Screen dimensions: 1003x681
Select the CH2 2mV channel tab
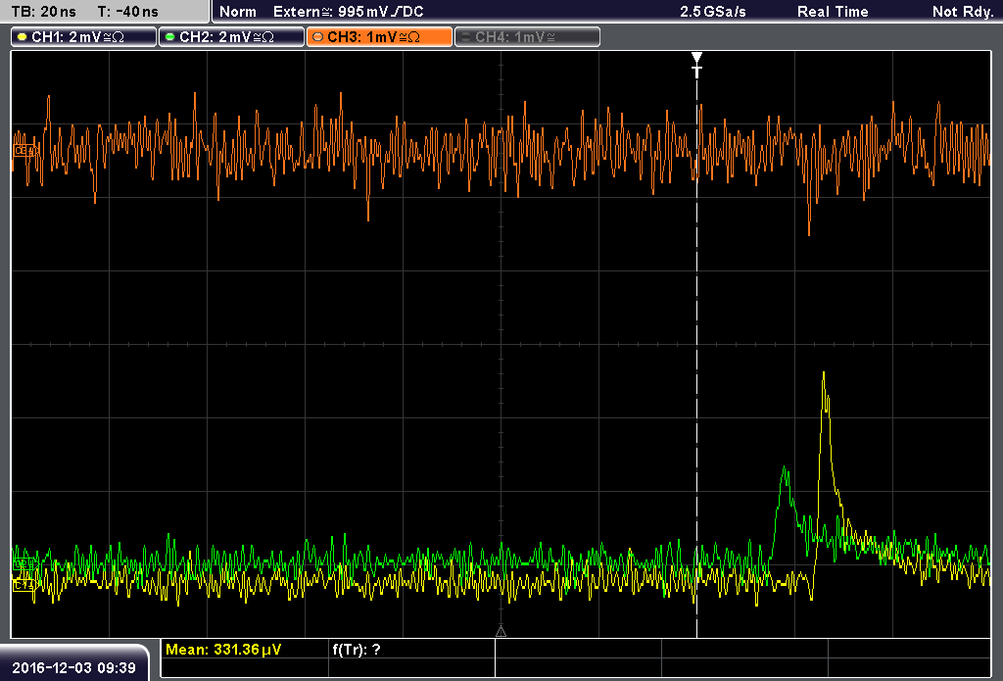[231, 37]
